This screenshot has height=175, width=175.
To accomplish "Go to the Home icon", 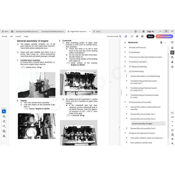I will coord(12,31).
